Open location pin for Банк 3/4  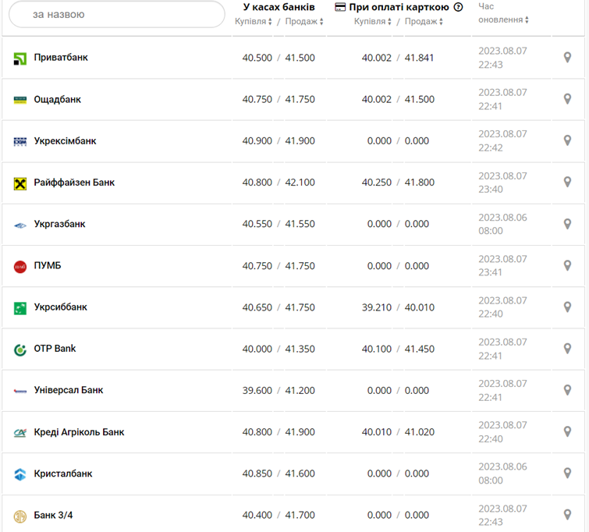click(568, 516)
